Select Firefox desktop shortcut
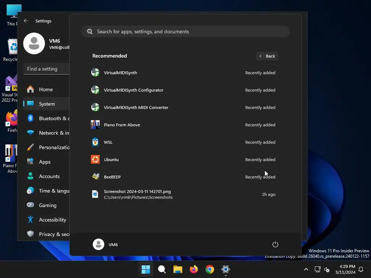 coord(11,121)
